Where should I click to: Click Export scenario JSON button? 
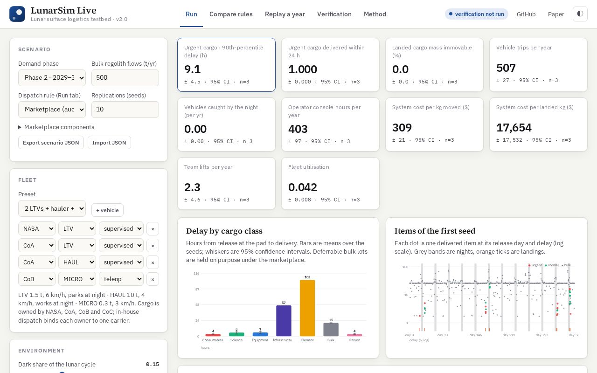[x=51, y=143]
